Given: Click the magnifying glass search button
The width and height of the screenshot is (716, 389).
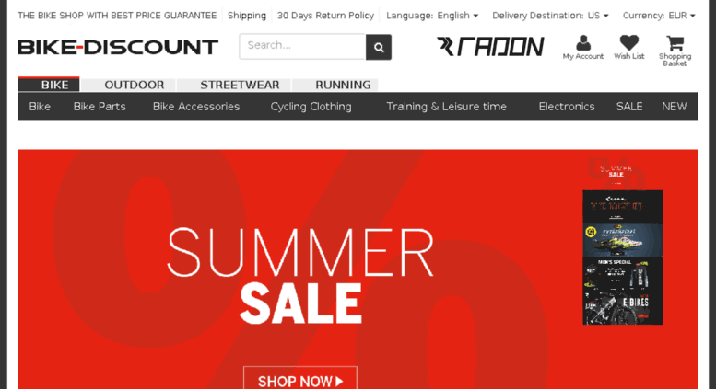Looking at the screenshot, I should pos(379,47).
